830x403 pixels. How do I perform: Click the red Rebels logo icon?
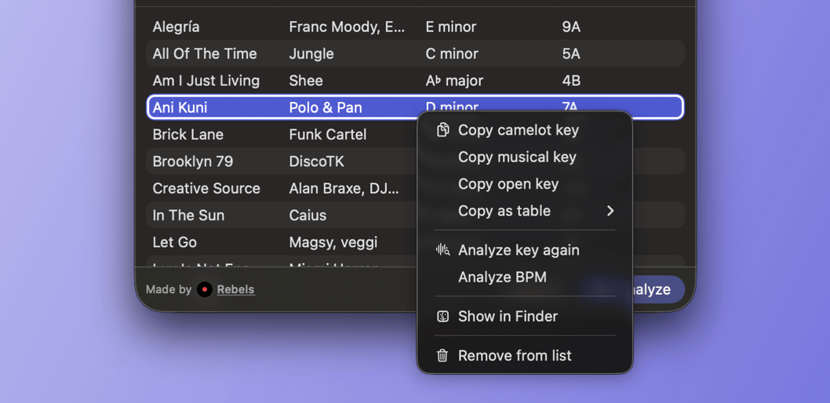[205, 289]
